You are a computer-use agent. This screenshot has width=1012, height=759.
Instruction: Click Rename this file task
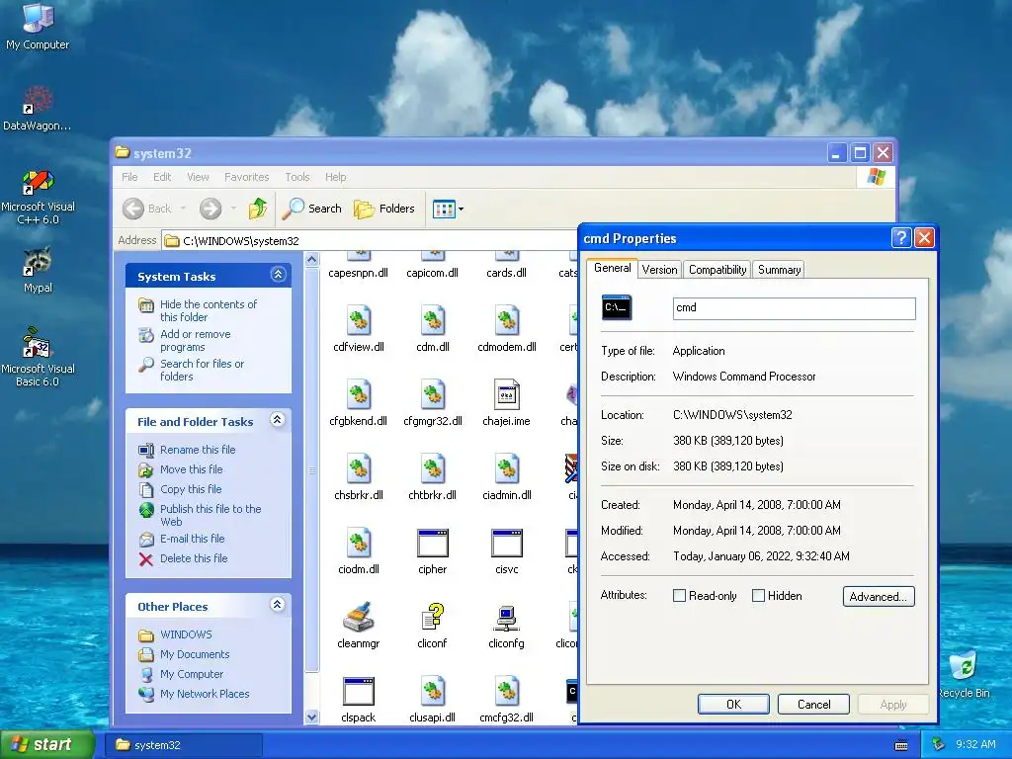[x=198, y=450]
